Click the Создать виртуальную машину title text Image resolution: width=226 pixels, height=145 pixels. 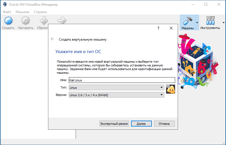click(83, 39)
